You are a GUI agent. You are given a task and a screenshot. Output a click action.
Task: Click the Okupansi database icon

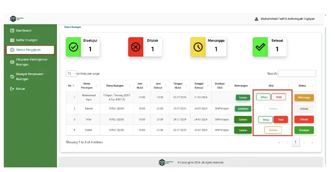(x=12, y=62)
